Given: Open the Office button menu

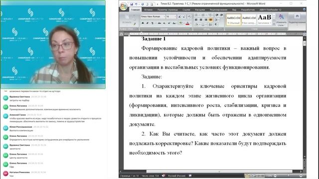Looking at the screenshot, I should coord(124,6).
